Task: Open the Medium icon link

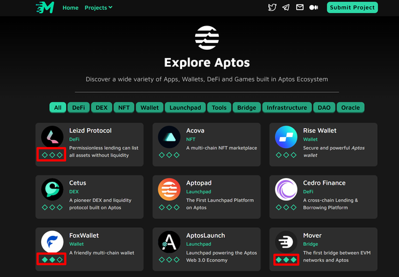Action: 314,7
